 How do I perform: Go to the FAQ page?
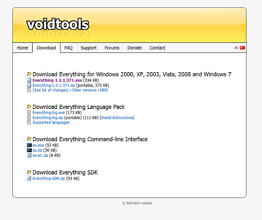(68, 48)
